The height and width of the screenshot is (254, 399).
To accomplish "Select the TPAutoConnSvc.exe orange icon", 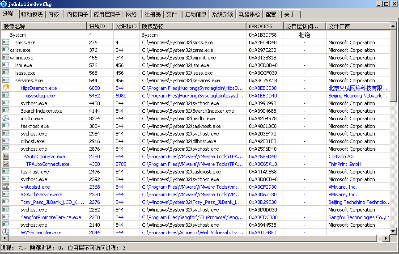I will pos(6,156).
